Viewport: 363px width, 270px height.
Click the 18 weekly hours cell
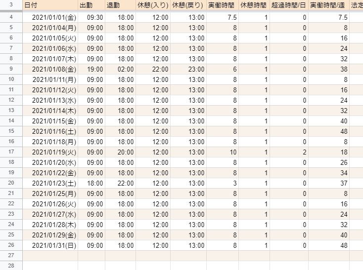pos(329,152)
